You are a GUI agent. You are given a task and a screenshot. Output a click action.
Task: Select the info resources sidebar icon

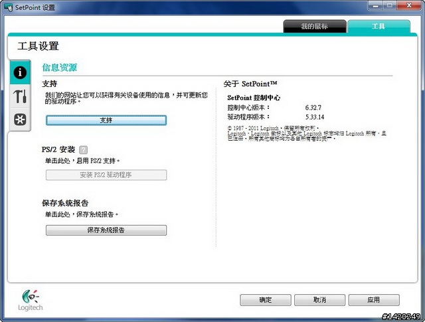pyautogui.click(x=20, y=72)
